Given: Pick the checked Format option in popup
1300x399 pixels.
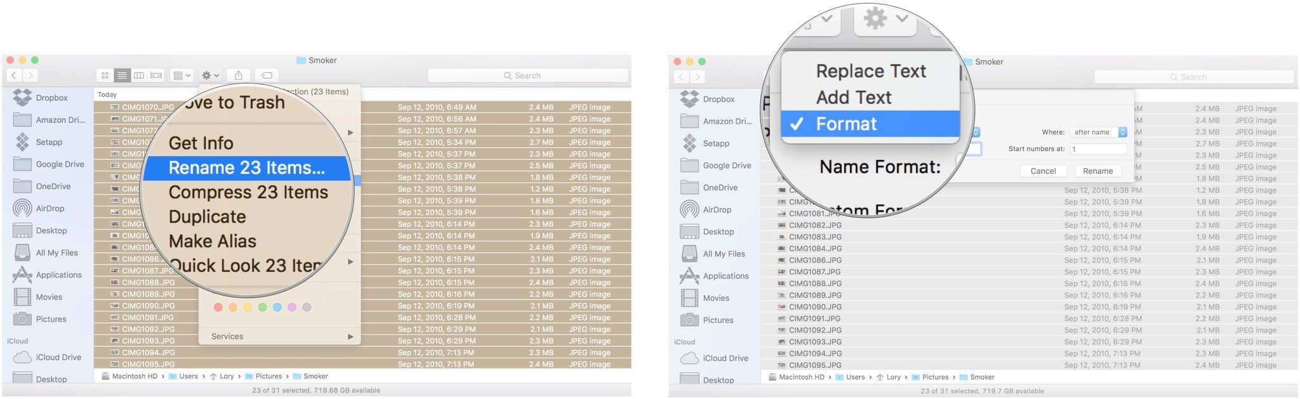Looking at the screenshot, I should pyautogui.click(x=870, y=124).
